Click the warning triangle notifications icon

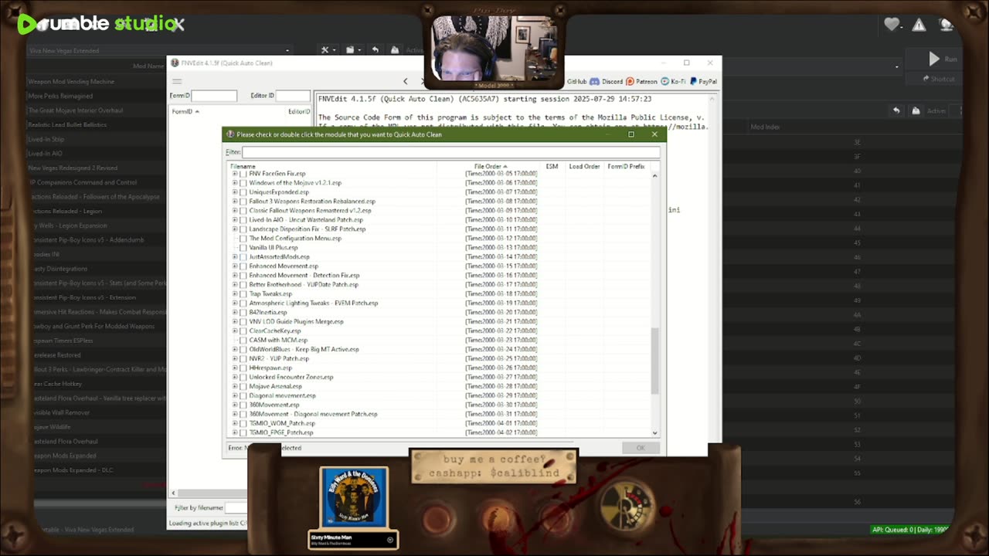point(919,25)
